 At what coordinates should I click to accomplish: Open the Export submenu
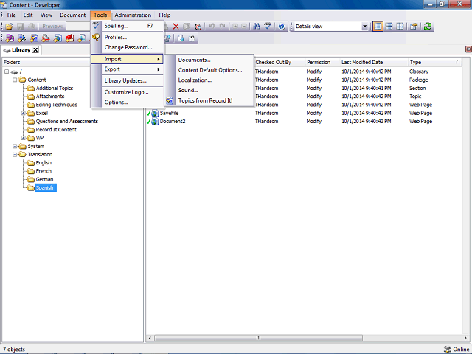coord(127,69)
